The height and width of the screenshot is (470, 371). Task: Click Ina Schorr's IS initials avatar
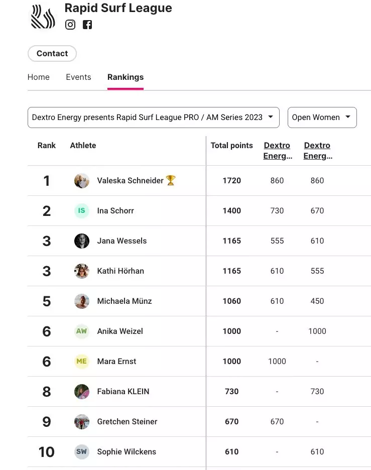[82, 211]
